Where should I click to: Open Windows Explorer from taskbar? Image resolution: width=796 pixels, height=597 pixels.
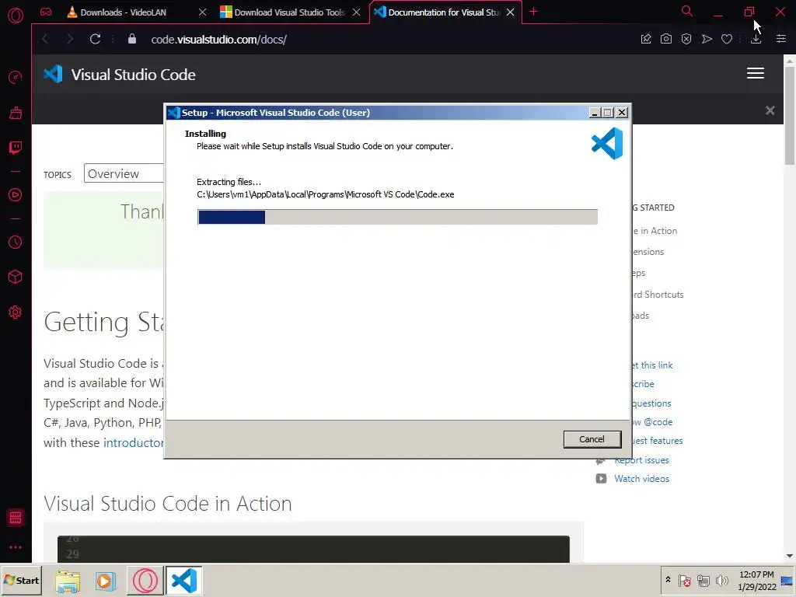68,581
